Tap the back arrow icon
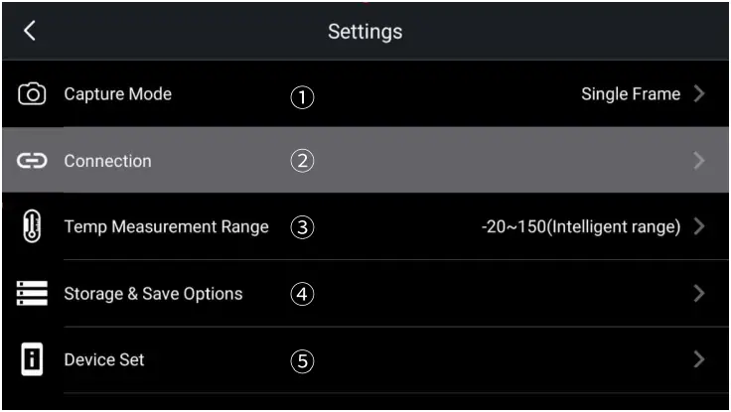731x412 pixels. (30, 31)
